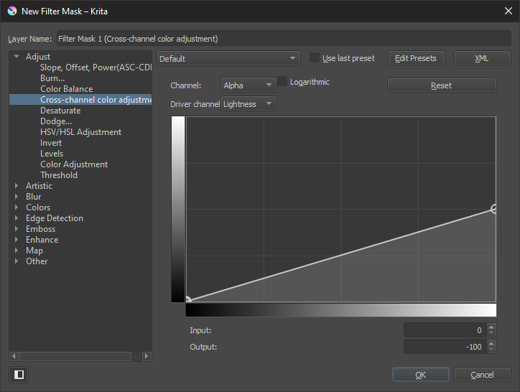Expand the Map filter category
Screen dimensions: 520x392
coord(17,251)
